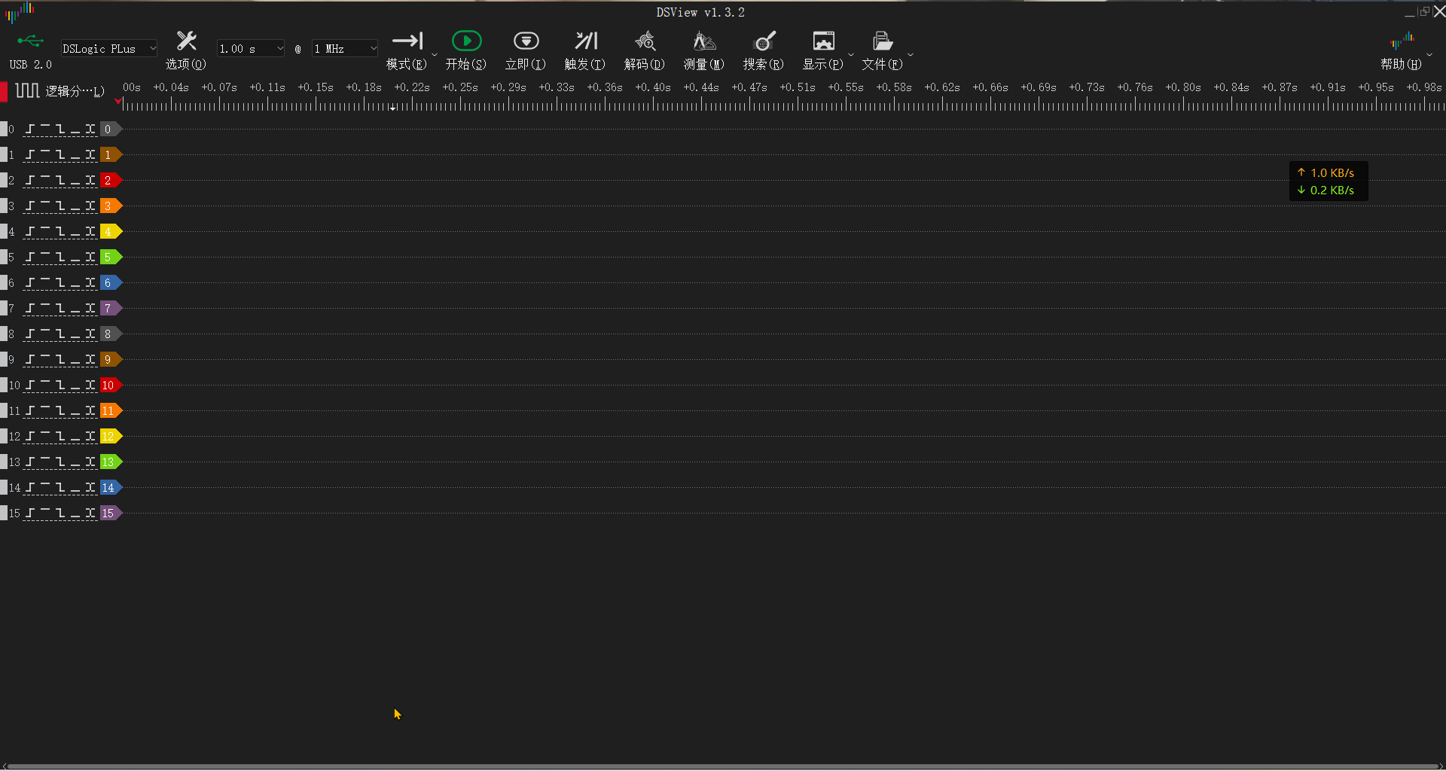The image size is (1446, 771).
Task: Click the USB 2.0 connection icon
Action: [x=30, y=41]
